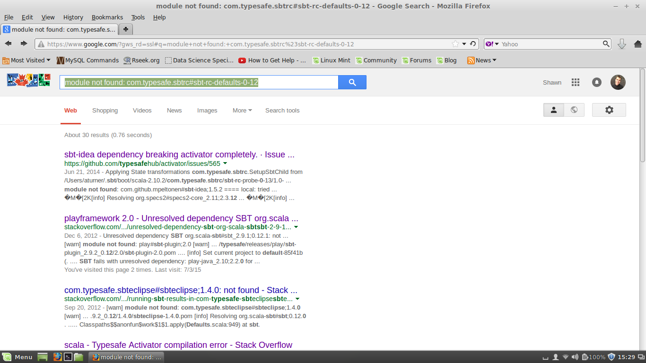
Task: Click the Google account profile picture
Action: (618, 82)
